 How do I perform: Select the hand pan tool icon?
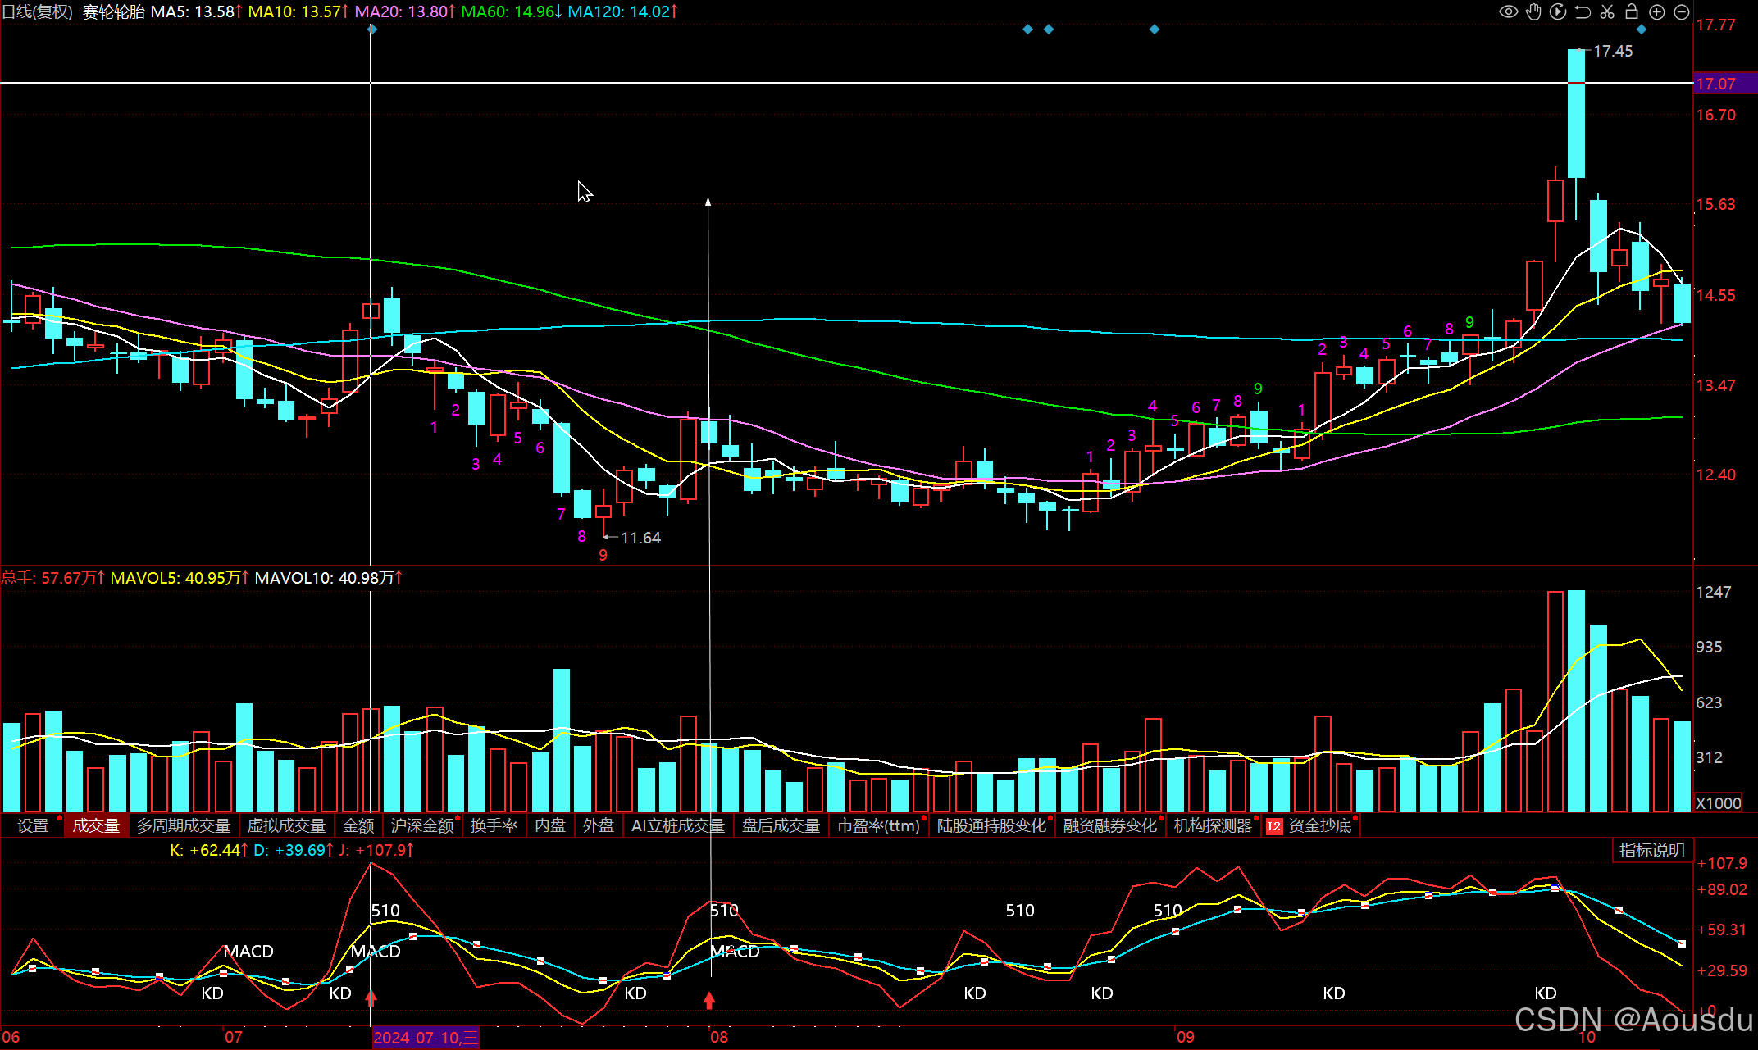pyautogui.click(x=1533, y=11)
